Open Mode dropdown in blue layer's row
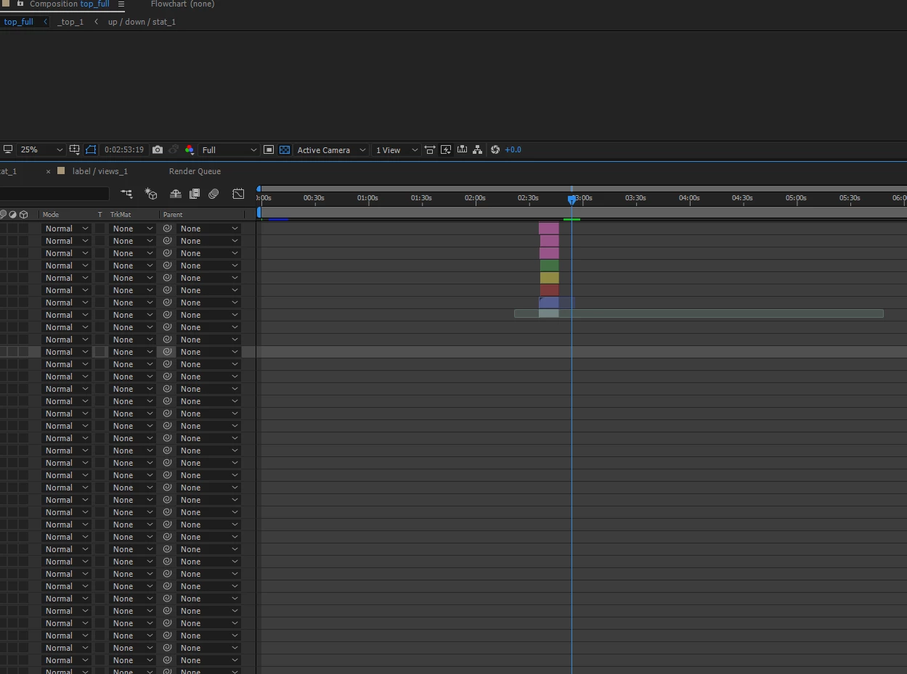 [x=66, y=303]
